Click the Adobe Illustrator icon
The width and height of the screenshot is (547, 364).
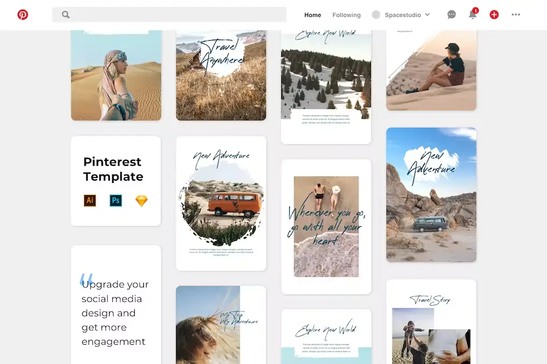90,201
